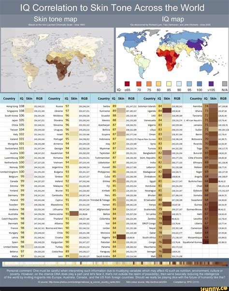Open the left-hand world map image
The height and width of the screenshot is (291, 229).
click(x=57, y=60)
